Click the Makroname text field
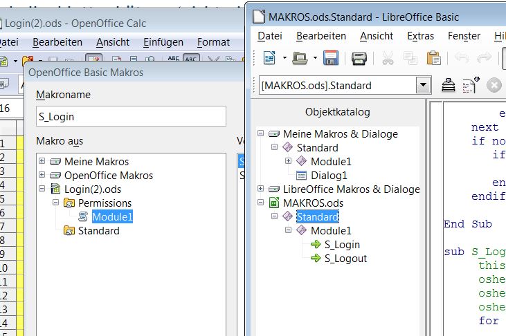 (131, 116)
